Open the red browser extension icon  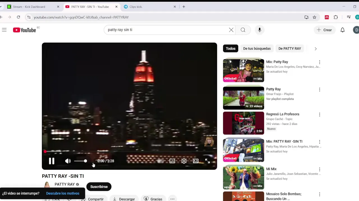tap(327, 17)
